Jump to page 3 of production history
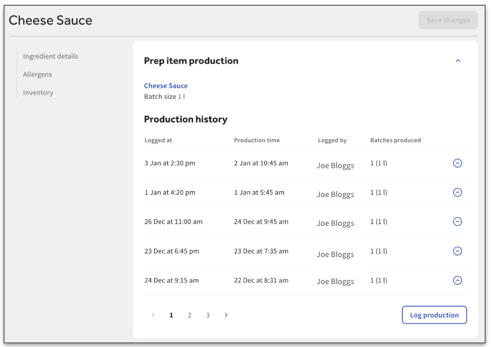Image resolution: width=494 pixels, height=347 pixels. pyautogui.click(x=208, y=315)
